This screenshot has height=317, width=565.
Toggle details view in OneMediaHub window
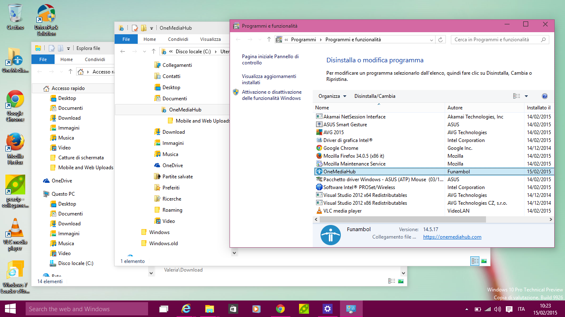pos(474,261)
